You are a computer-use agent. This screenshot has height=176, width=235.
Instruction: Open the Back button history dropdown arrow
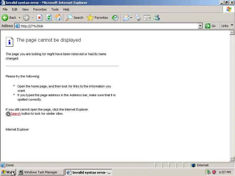point(19,18)
